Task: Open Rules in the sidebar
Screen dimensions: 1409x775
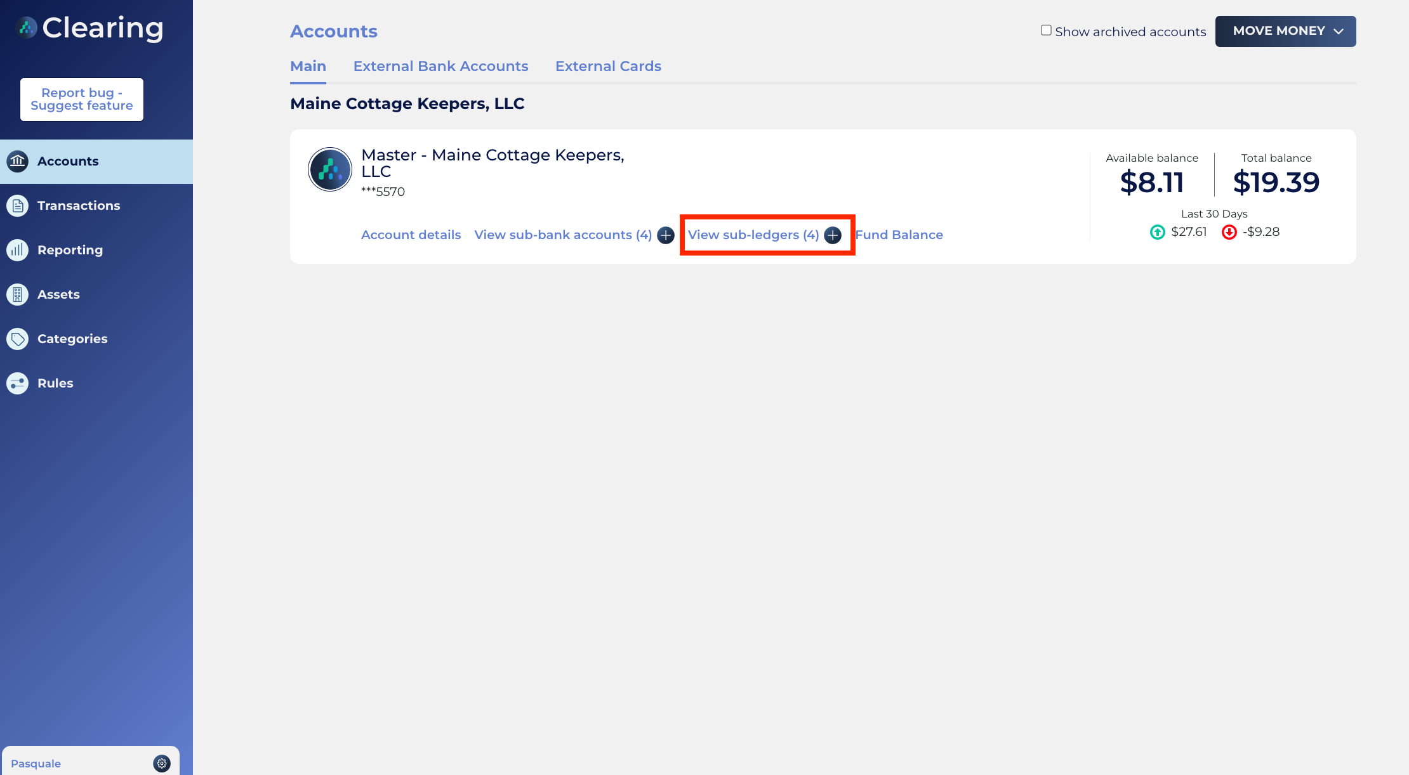Action: point(96,383)
